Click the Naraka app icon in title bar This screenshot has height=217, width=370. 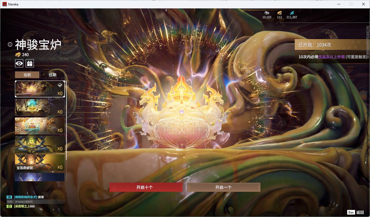coord(5,4)
